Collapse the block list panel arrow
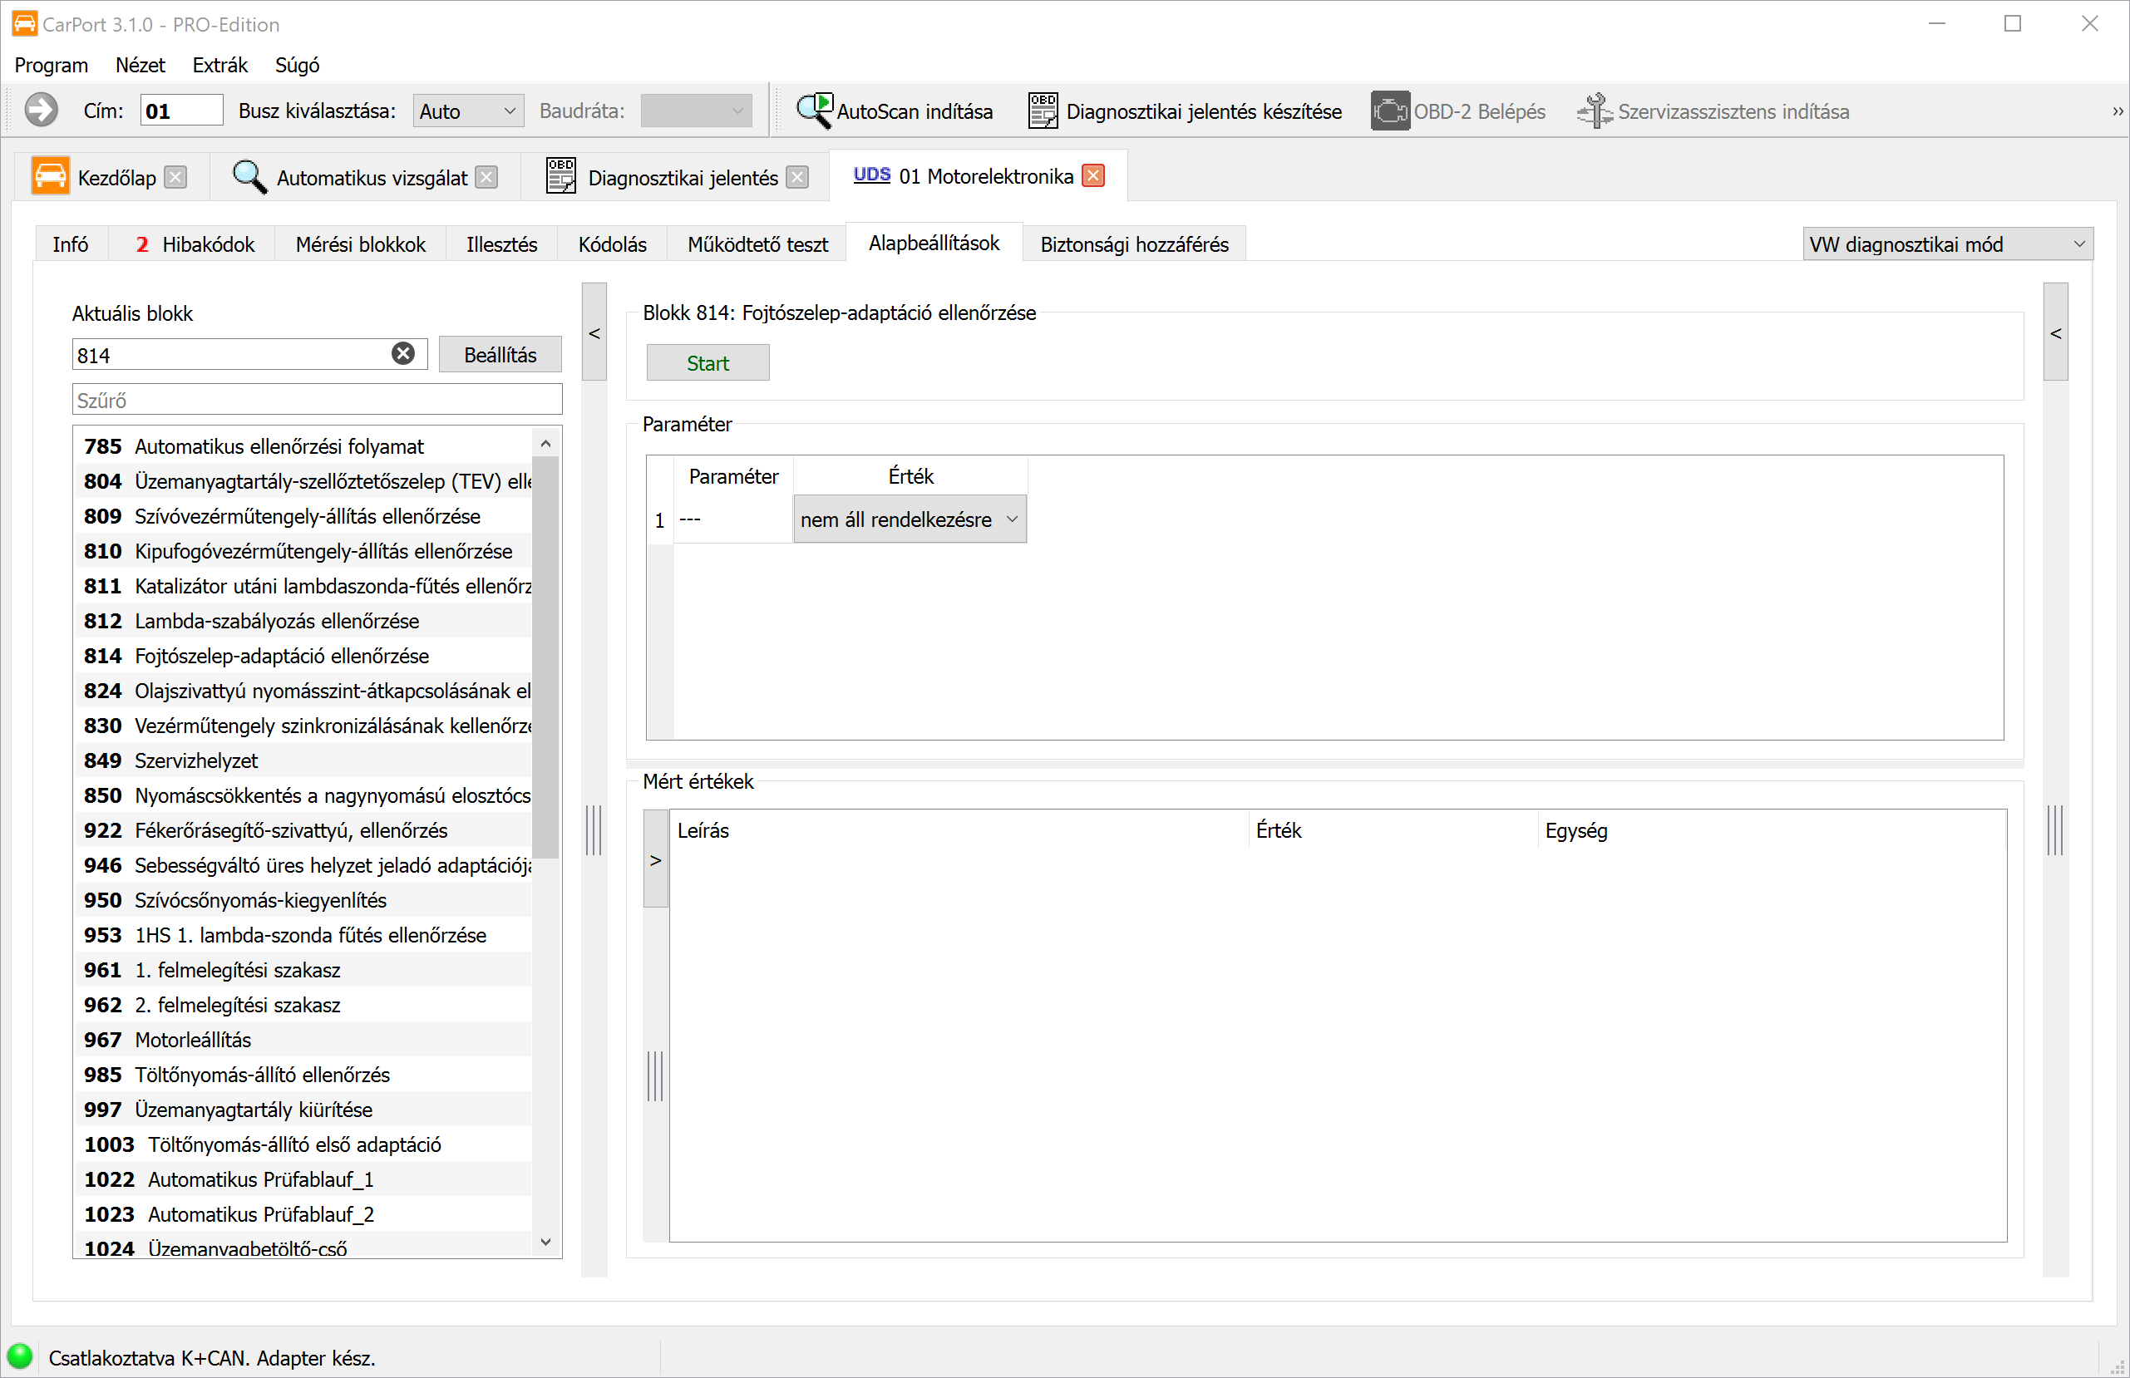Viewport: 2130px width, 1378px height. click(x=594, y=333)
